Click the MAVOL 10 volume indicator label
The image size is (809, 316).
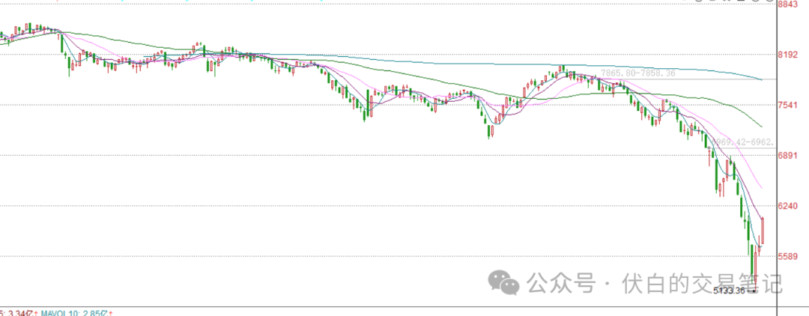point(64,312)
